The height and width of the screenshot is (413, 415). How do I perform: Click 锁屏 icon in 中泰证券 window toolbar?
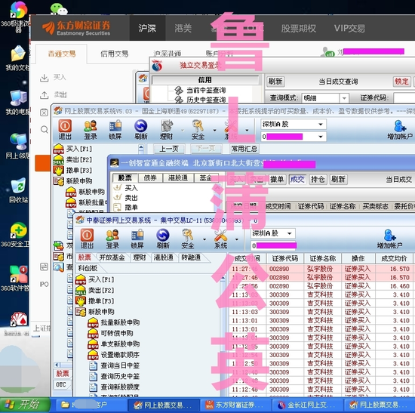point(137,239)
